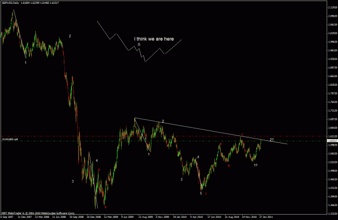Click the '11 Jun 2008' date label
Viewport: 338px width, 220px height.
59,217
